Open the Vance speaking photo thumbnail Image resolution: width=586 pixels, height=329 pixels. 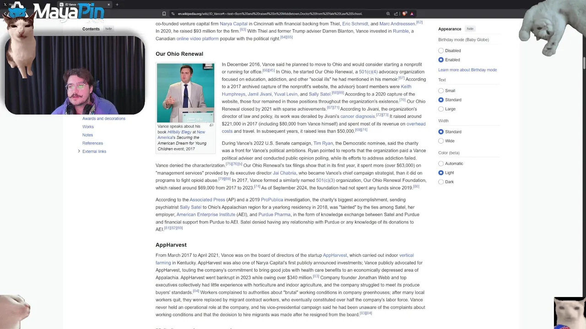tap(185, 93)
